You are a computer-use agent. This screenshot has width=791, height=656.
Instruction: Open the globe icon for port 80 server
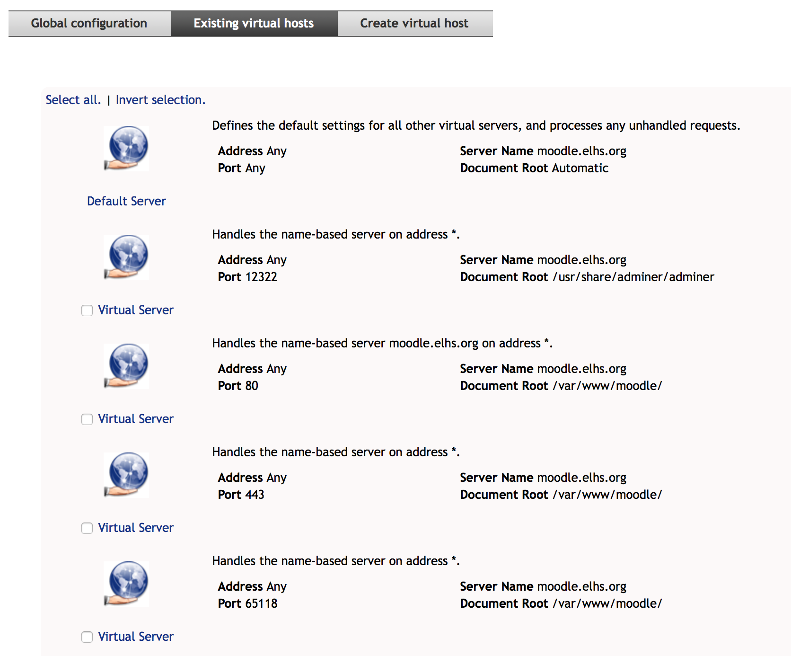coord(126,366)
